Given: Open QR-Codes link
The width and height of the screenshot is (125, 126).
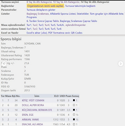Looking at the screenshot, I should coord(77,33).
